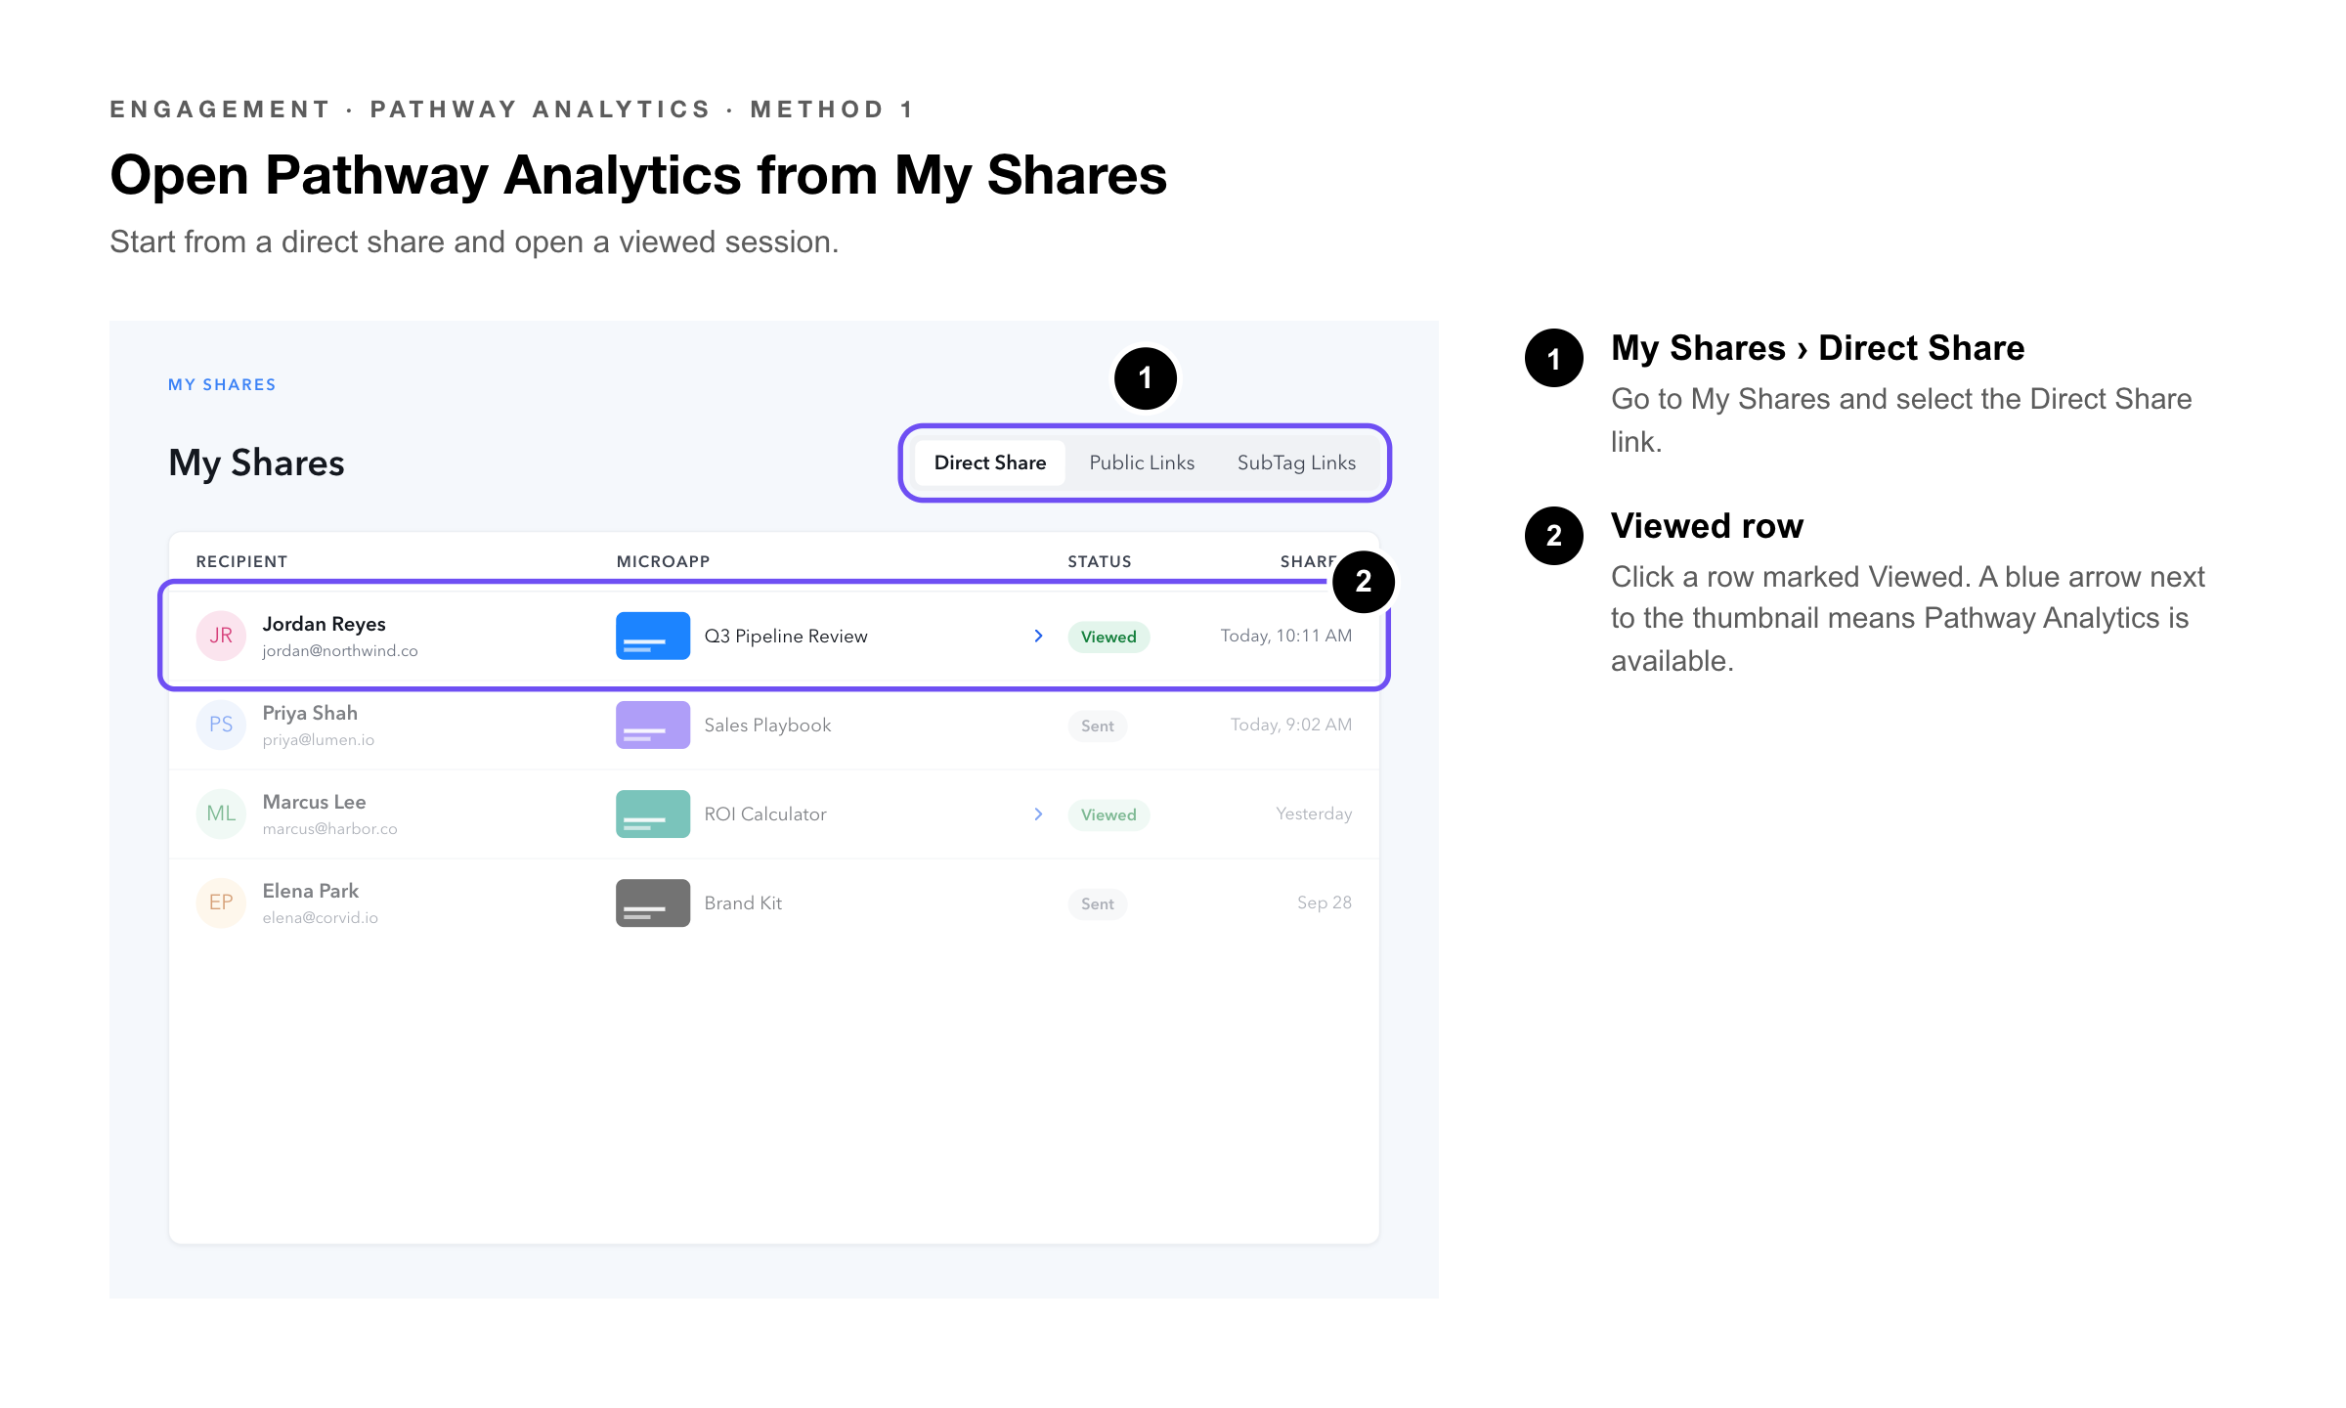Select the Elena Park recipient name
The width and height of the screenshot is (2346, 1408).
[311, 891]
